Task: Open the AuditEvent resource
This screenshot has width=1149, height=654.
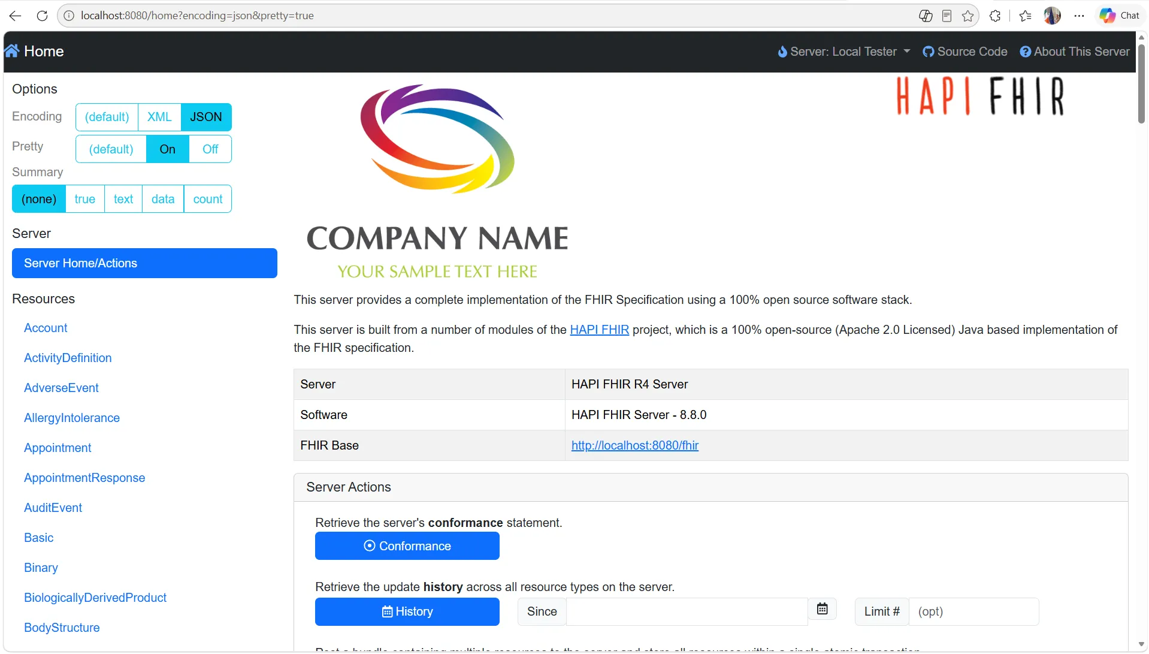Action: [53, 508]
